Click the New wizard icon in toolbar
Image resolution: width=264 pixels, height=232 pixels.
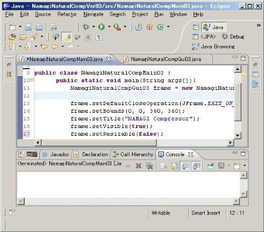[x=12, y=27]
